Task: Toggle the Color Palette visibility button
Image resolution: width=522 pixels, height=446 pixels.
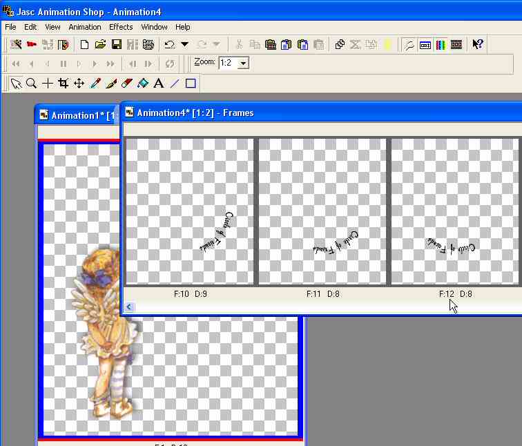Action: pyautogui.click(x=441, y=44)
